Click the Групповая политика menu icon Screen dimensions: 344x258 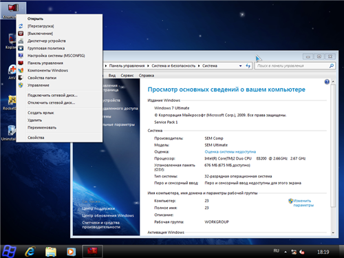tap(21, 48)
